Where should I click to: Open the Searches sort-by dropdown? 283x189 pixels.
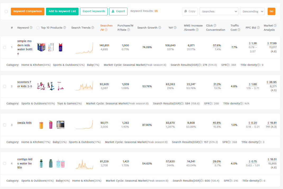[x=219, y=11]
